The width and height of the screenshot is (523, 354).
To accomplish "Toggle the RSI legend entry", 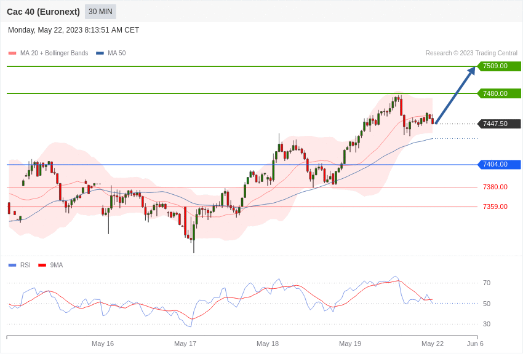I will click(x=19, y=265).
